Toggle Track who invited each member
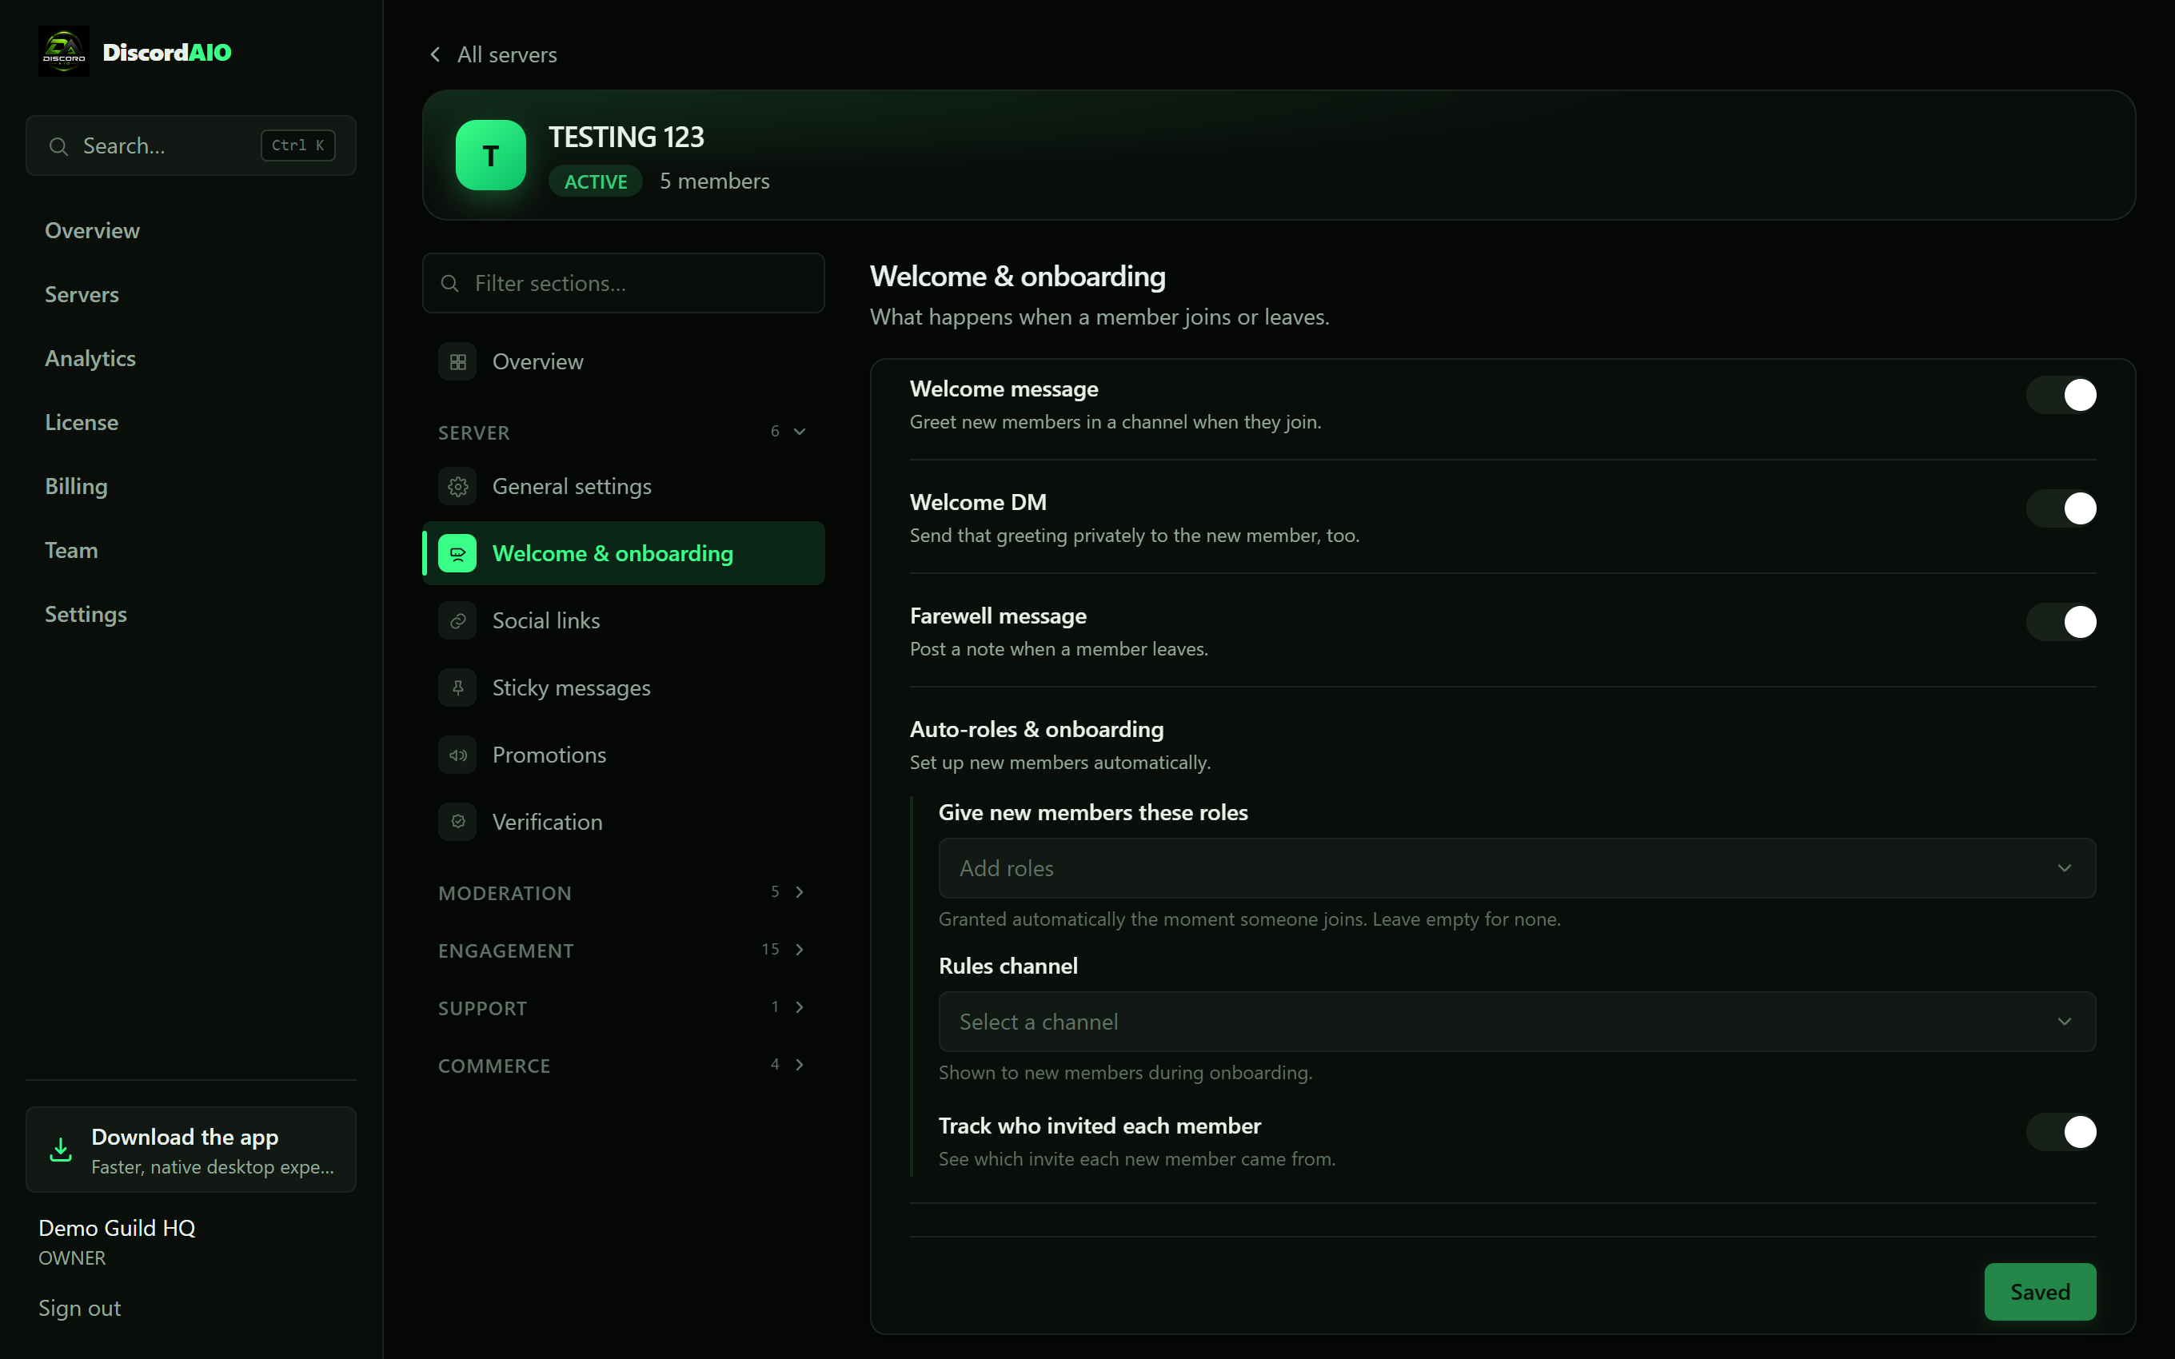 tap(2061, 1132)
